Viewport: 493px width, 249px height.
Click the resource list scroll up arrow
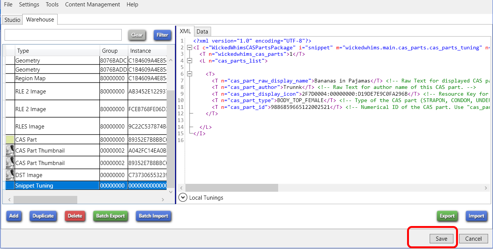pyautogui.click(x=171, y=60)
